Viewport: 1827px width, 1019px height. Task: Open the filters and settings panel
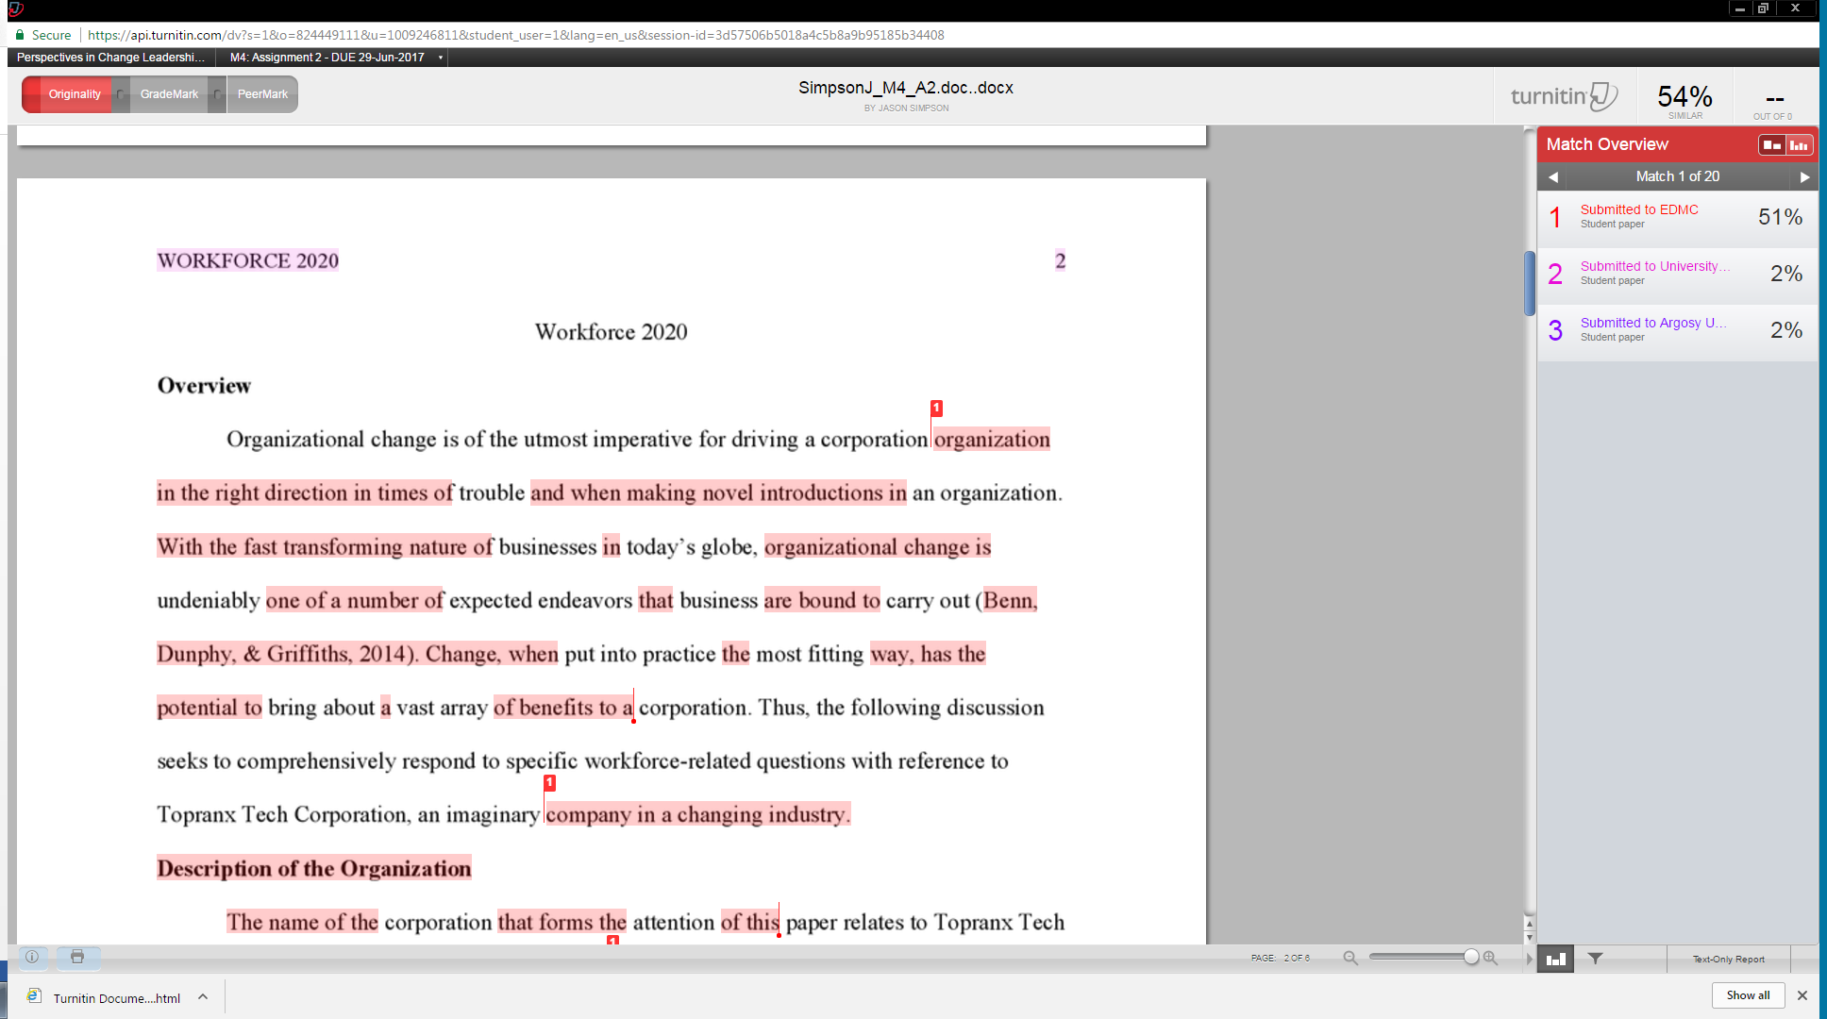pos(1595,958)
